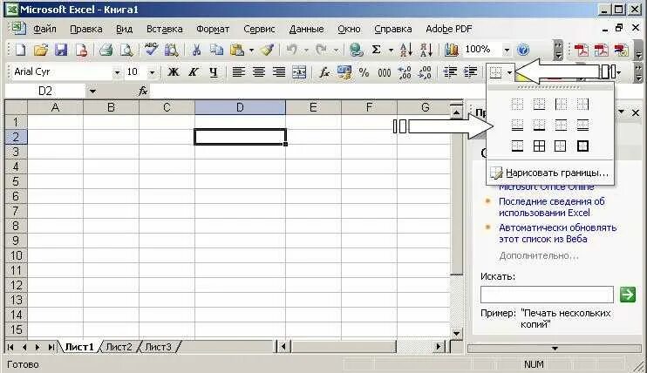Open Print Preview magnifier icon
The height and width of the screenshot is (373, 647).
[126, 50]
